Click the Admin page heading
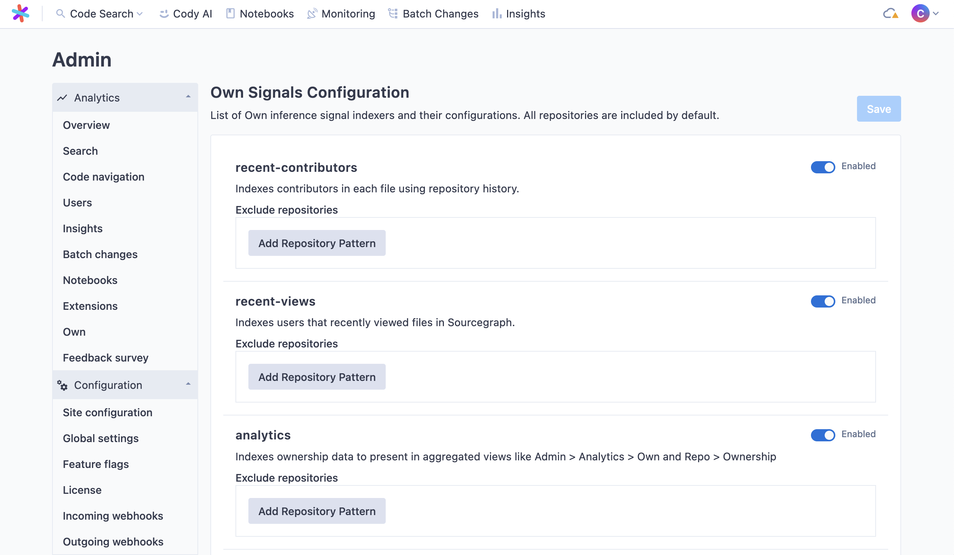954x555 pixels. pyautogui.click(x=82, y=60)
